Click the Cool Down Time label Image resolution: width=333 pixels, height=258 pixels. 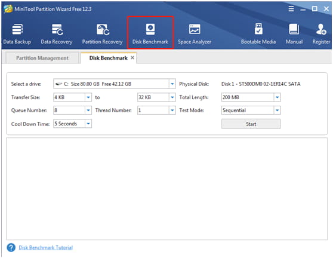[30, 124]
